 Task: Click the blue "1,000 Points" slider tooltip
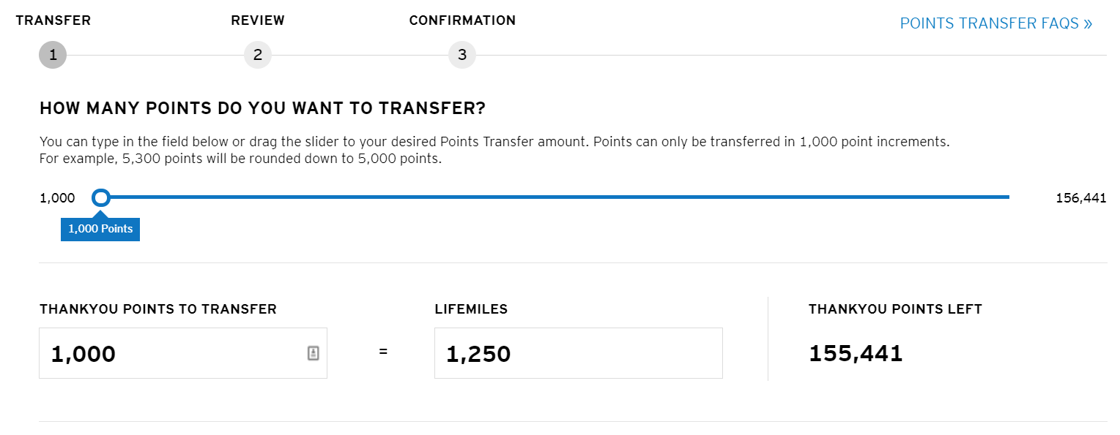pyautogui.click(x=100, y=229)
